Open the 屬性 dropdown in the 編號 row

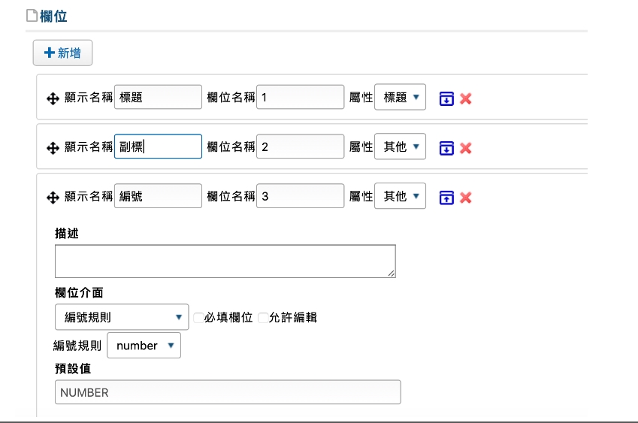(400, 196)
